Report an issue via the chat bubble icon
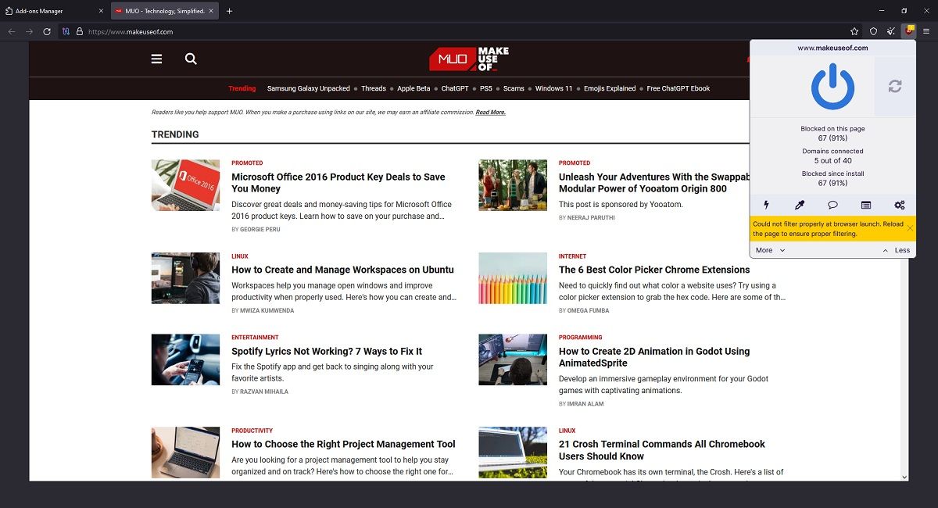This screenshot has width=938, height=508. tap(832, 205)
